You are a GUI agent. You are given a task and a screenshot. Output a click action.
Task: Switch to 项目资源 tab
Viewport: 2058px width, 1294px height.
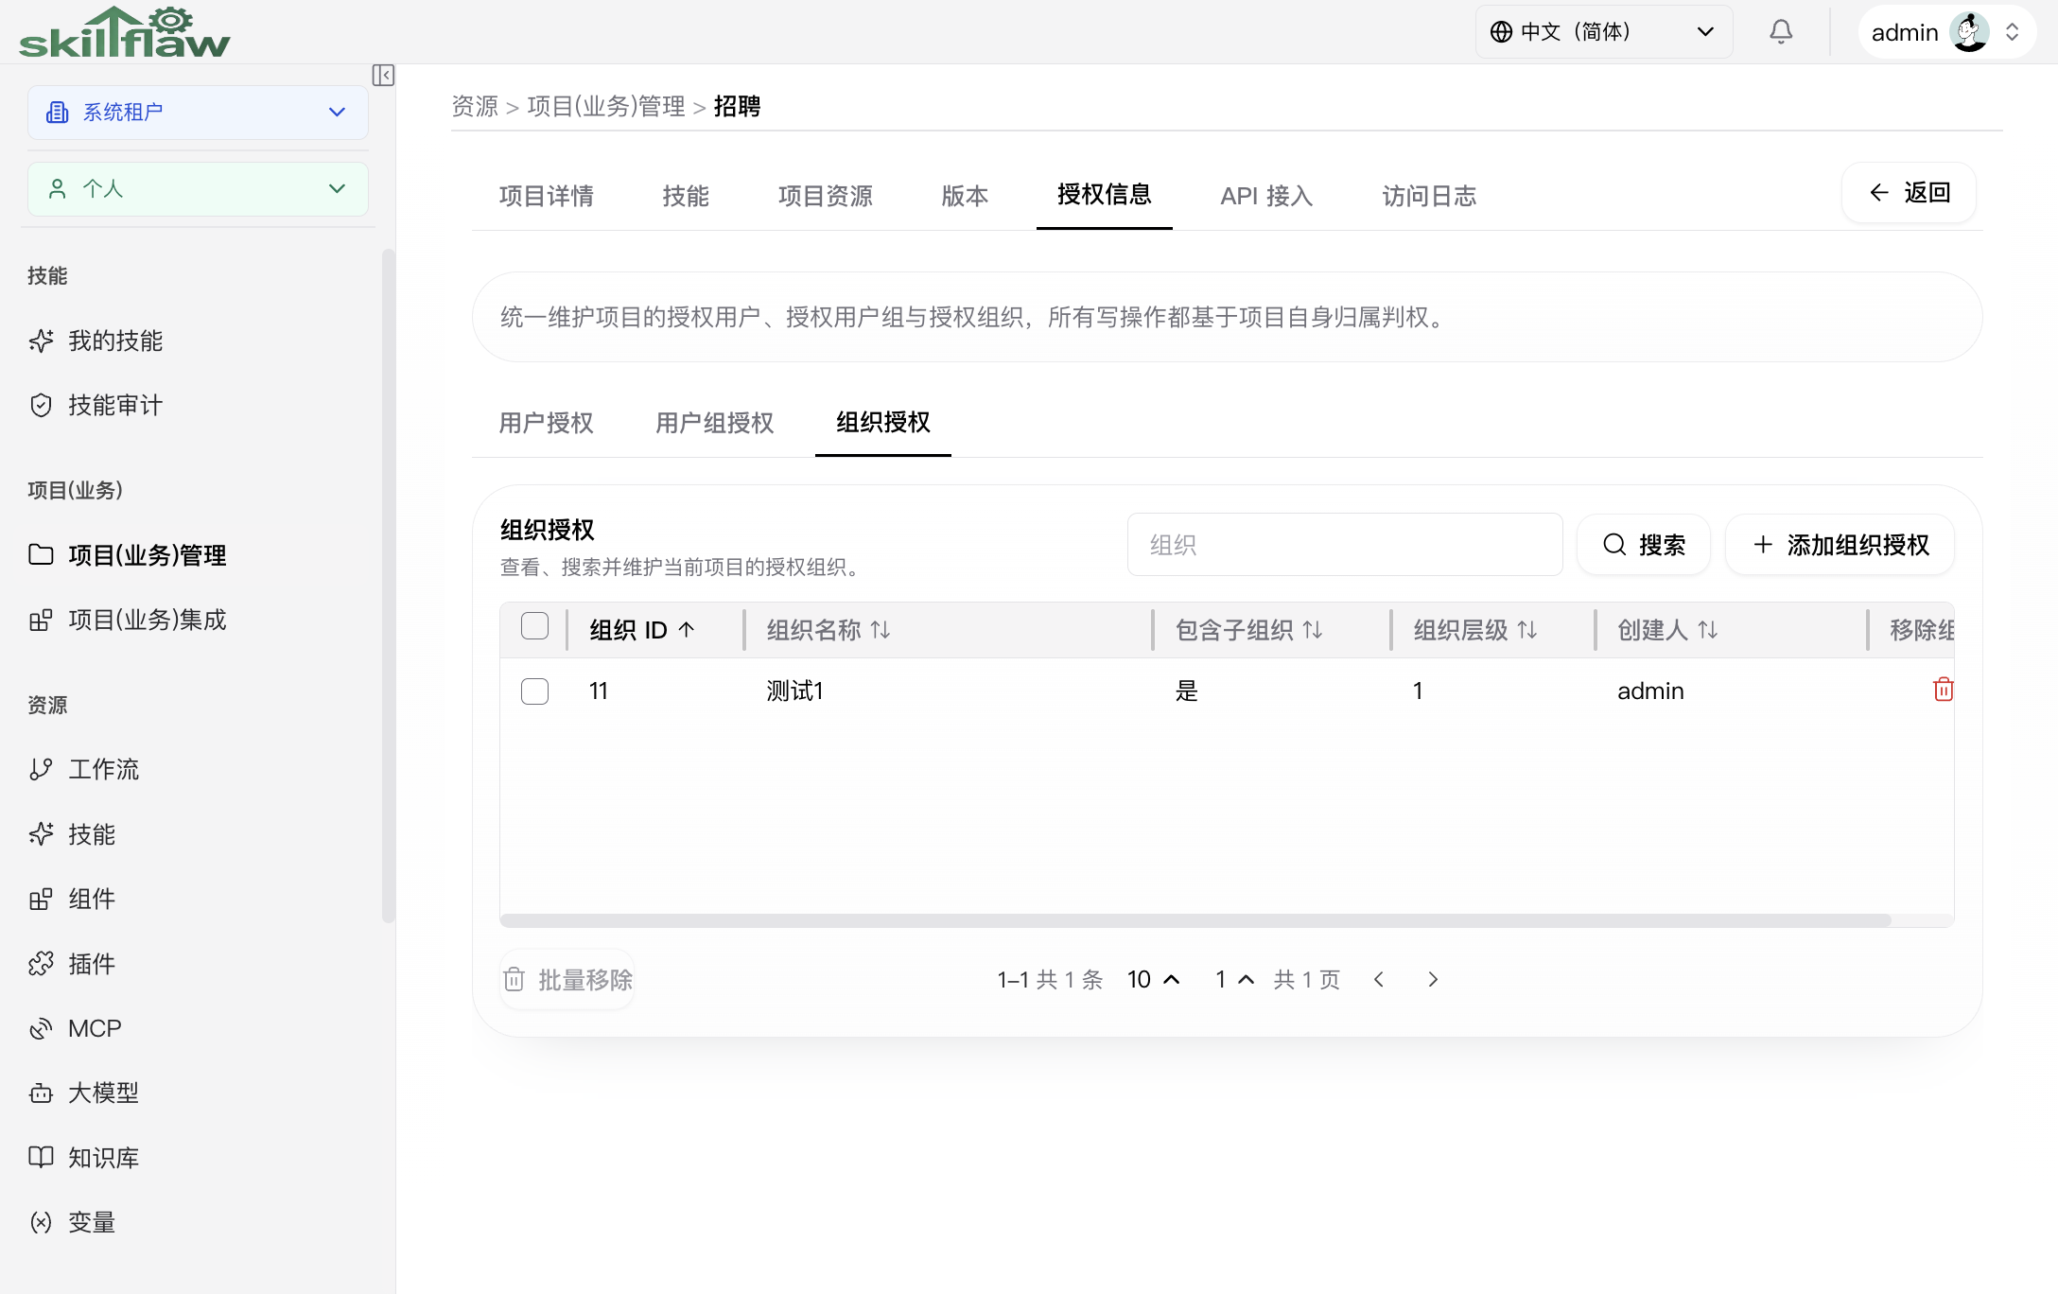pyautogui.click(x=826, y=196)
